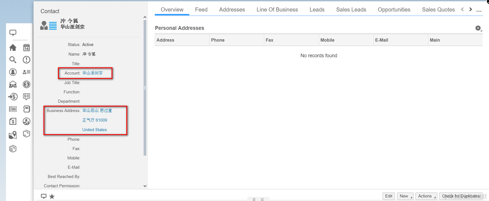Click the Active status value

point(88,45)
